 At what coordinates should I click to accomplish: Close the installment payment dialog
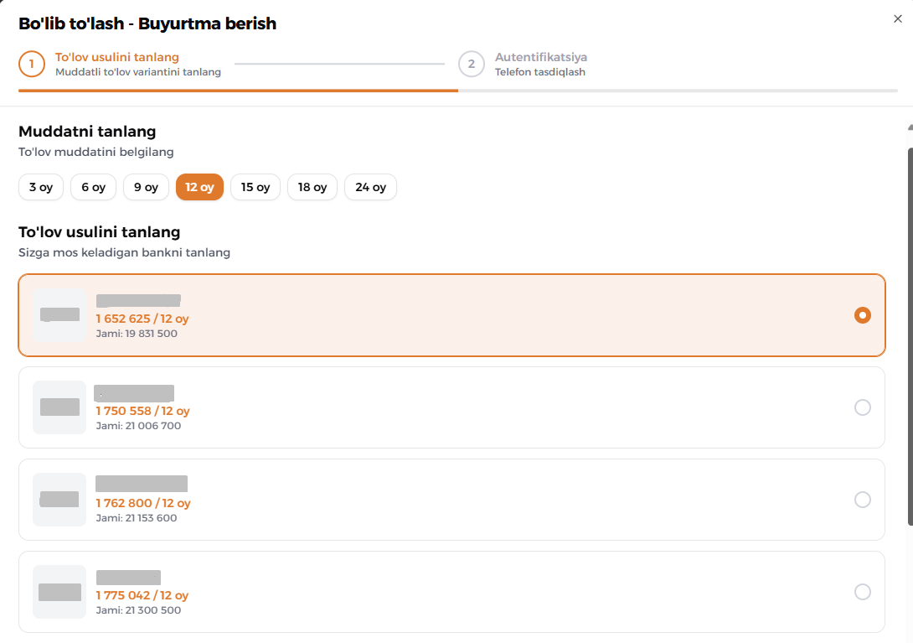(x=898, y=19)
